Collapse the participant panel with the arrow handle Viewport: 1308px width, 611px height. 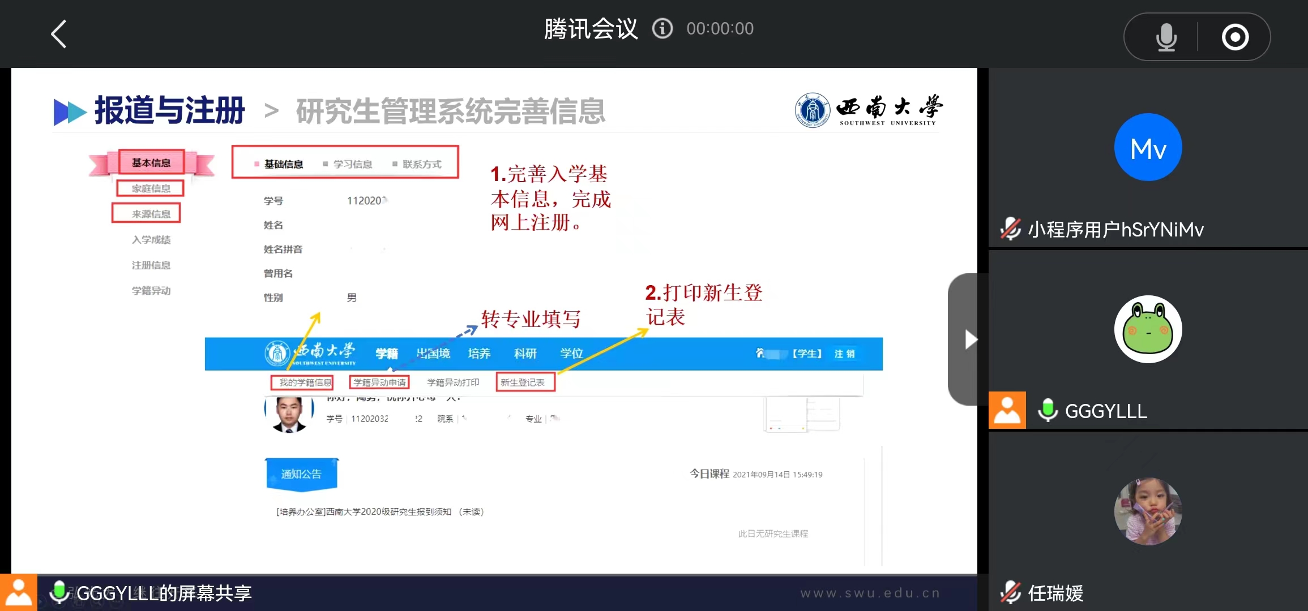pyautogui.click(x=969, y=339)
